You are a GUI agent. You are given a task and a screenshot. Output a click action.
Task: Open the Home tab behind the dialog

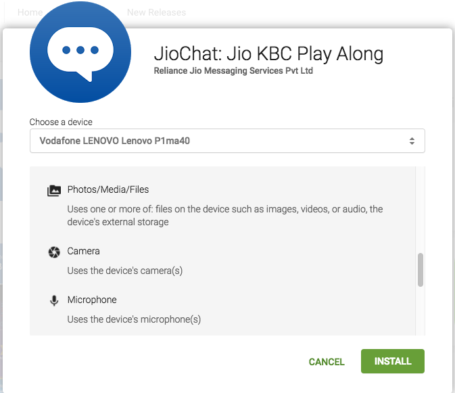tap(30, 12)
